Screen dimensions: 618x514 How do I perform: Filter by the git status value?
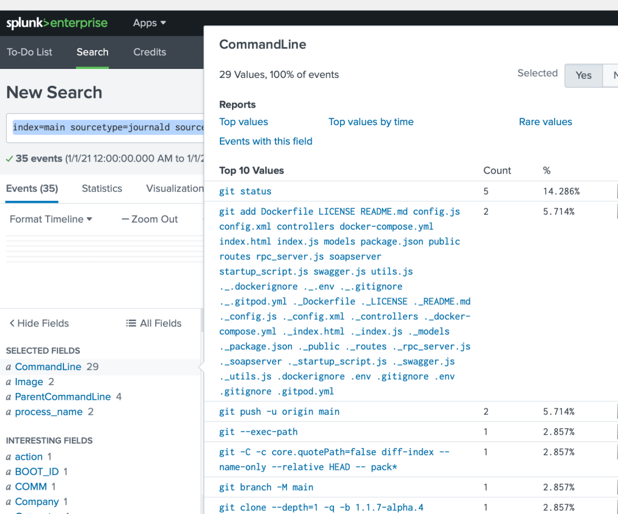pos(245,191)
